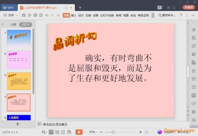The image size is (198, 136).
Task: Switch to slide sorter grid view
Action: click(x=57, y=132)
